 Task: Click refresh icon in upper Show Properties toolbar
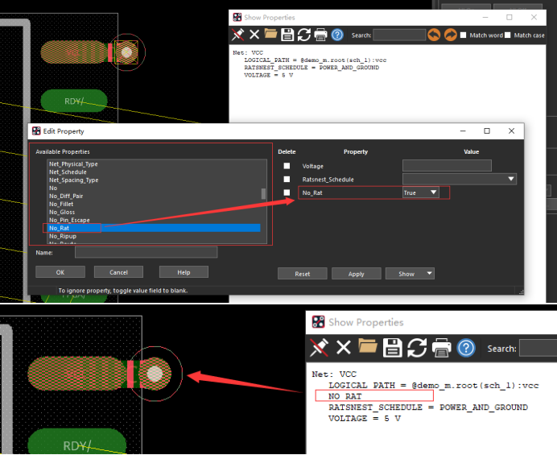[303, 35]
